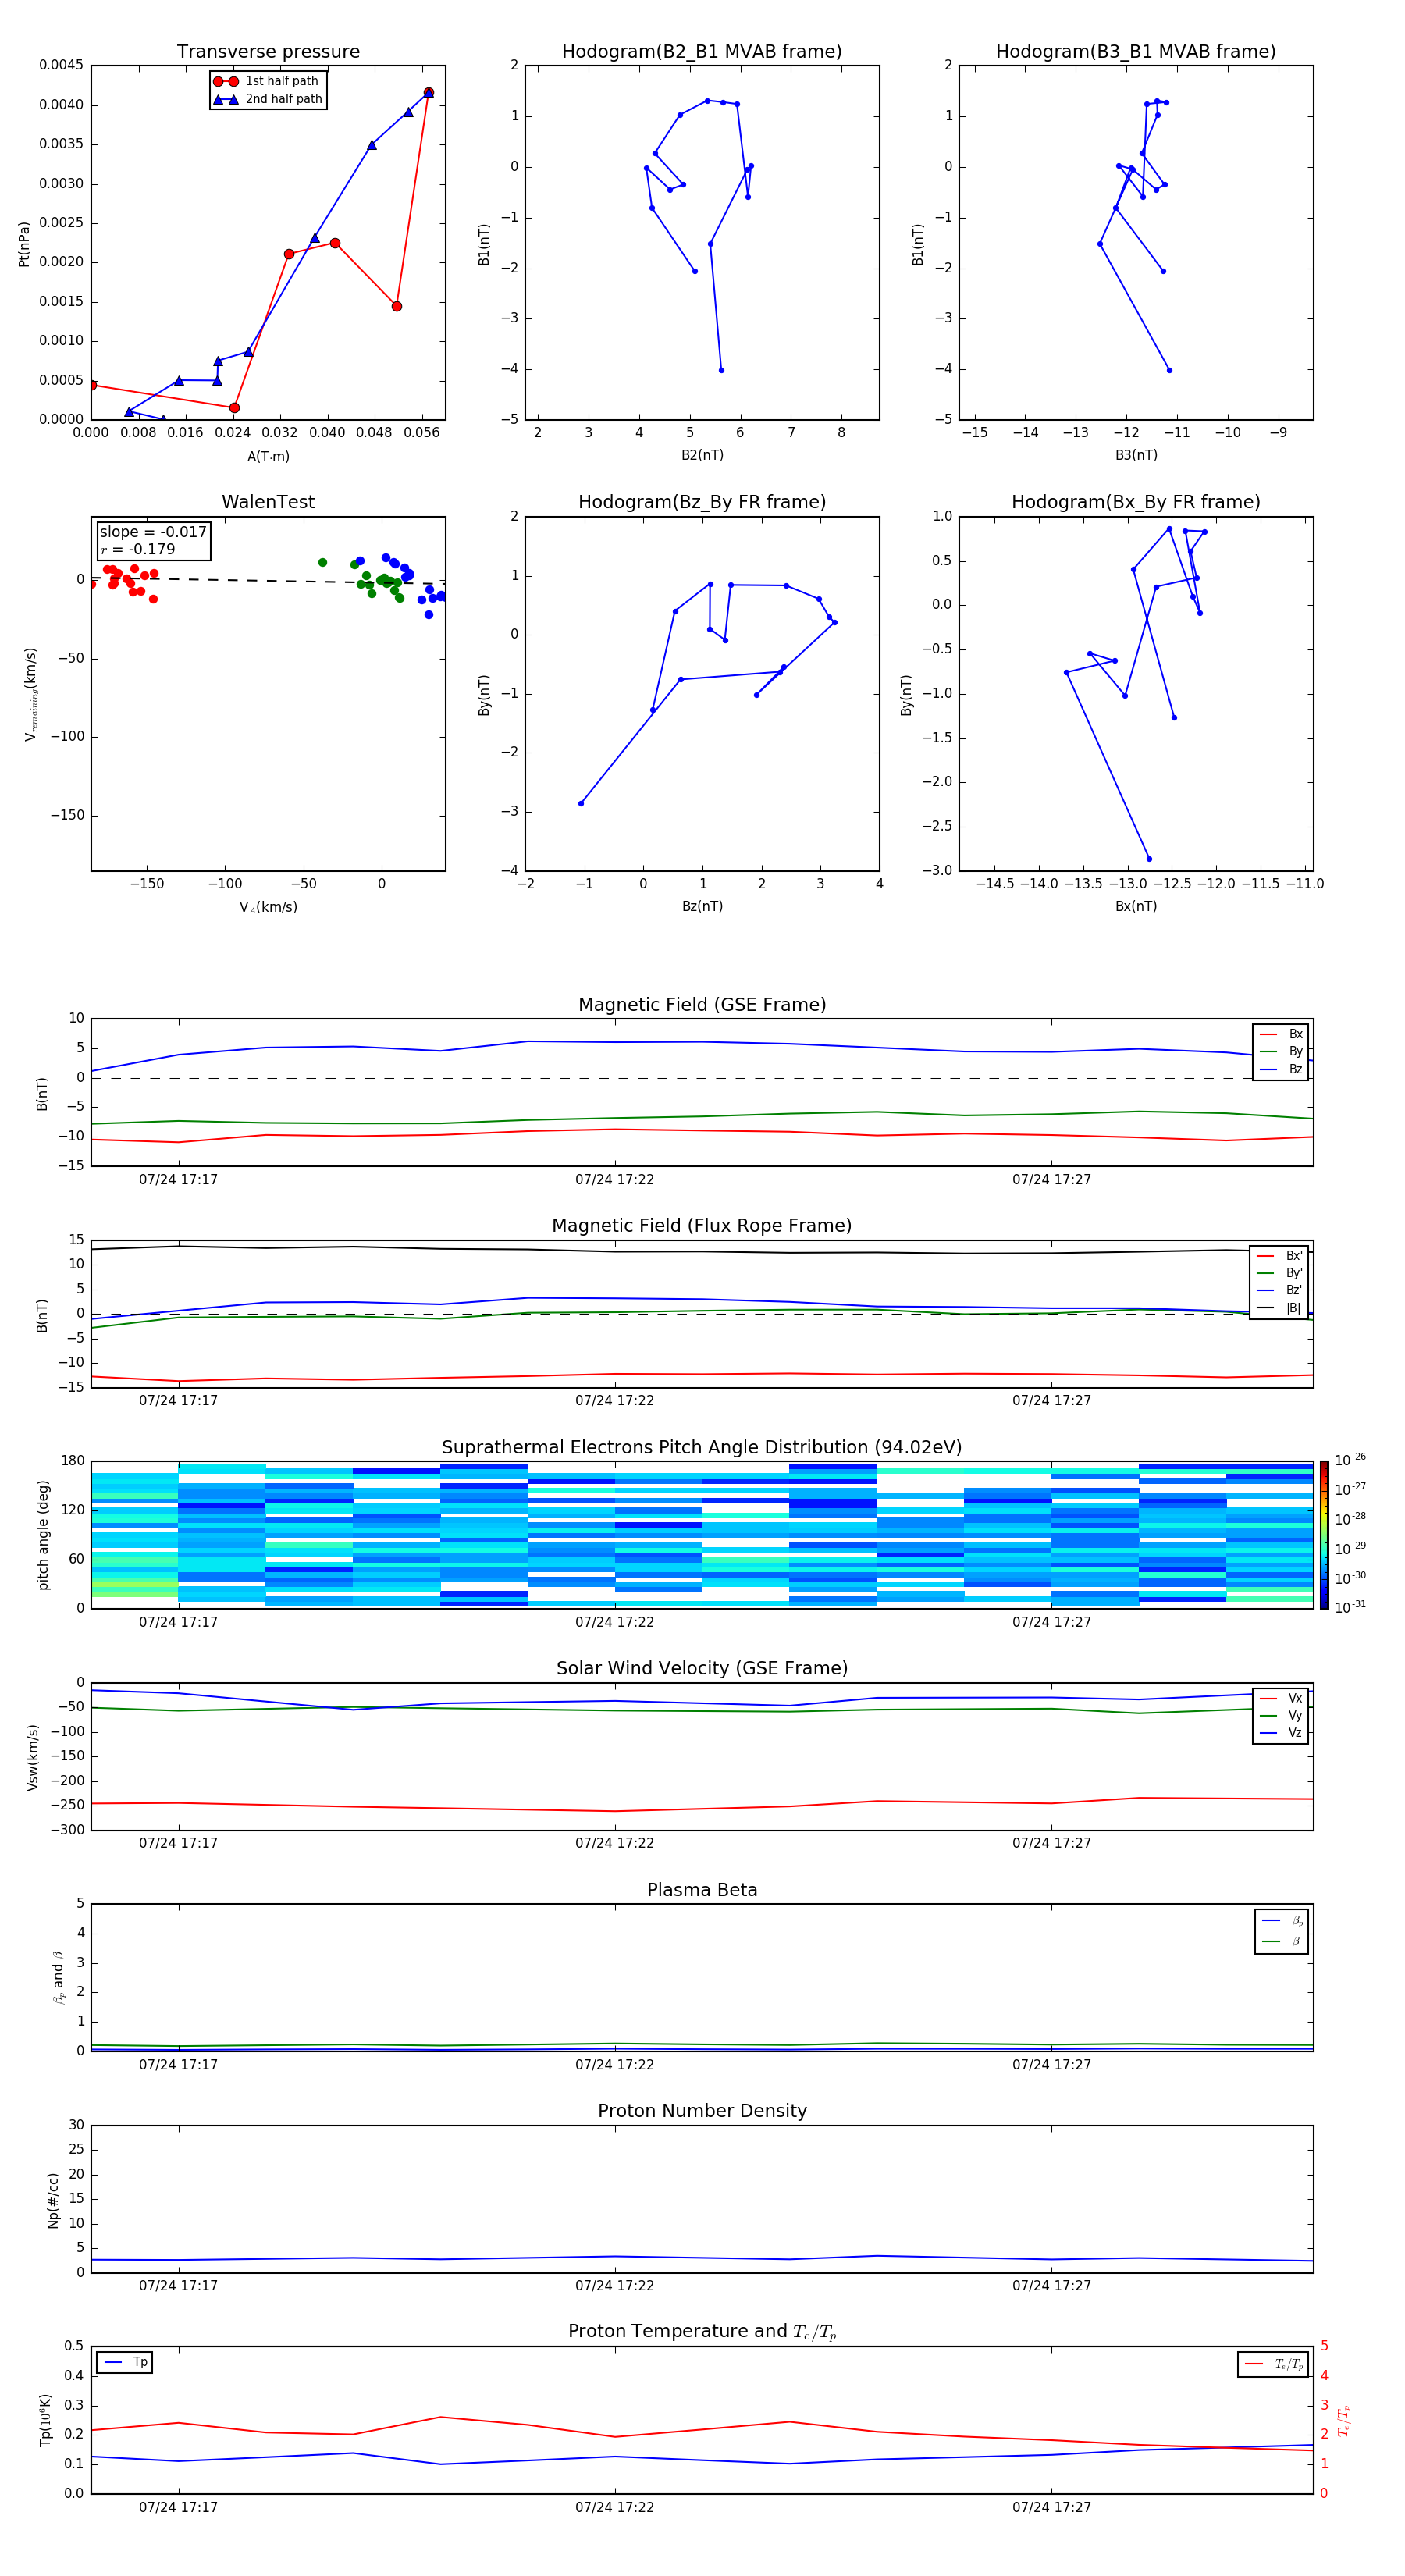This screenshot has height=2576, width=1405.
Task: Click the 'Proton Number Density' title
Action: pyautogui.click(x=702, y=2111)
